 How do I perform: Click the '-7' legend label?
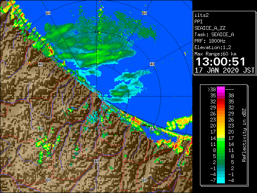click(x=213, y=181)
